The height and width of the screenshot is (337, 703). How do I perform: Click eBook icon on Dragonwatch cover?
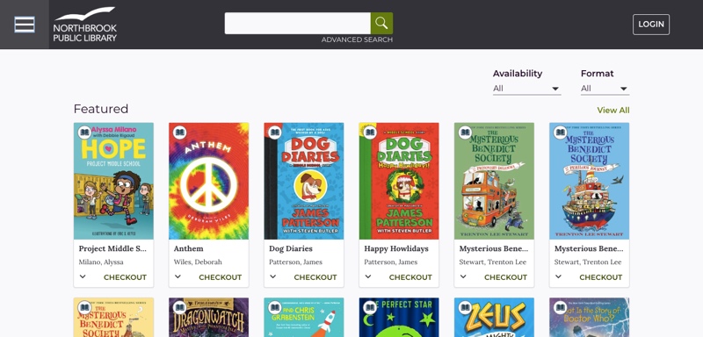click(x=180, y=307)
